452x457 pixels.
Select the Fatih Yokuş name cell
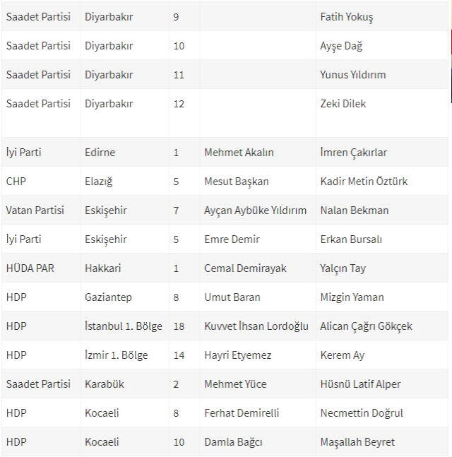click(347, 17)
